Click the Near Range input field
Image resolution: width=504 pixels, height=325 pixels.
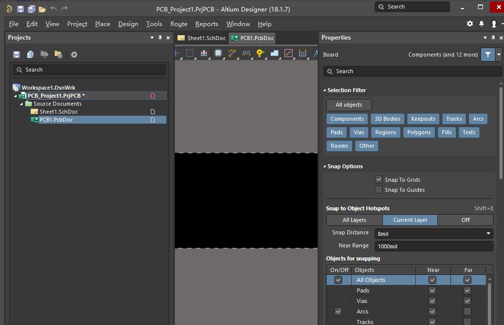[x=433, y=246]
